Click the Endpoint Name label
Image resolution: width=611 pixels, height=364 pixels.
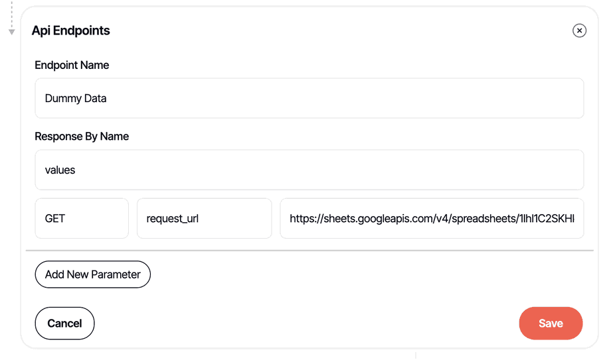point(72,65)
